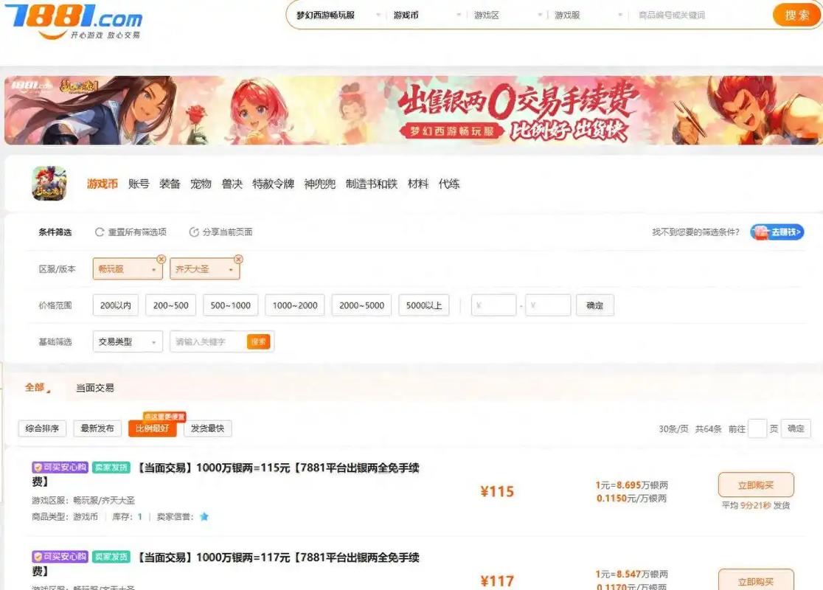Confirm custom price range with 确定

click(594, 305)
